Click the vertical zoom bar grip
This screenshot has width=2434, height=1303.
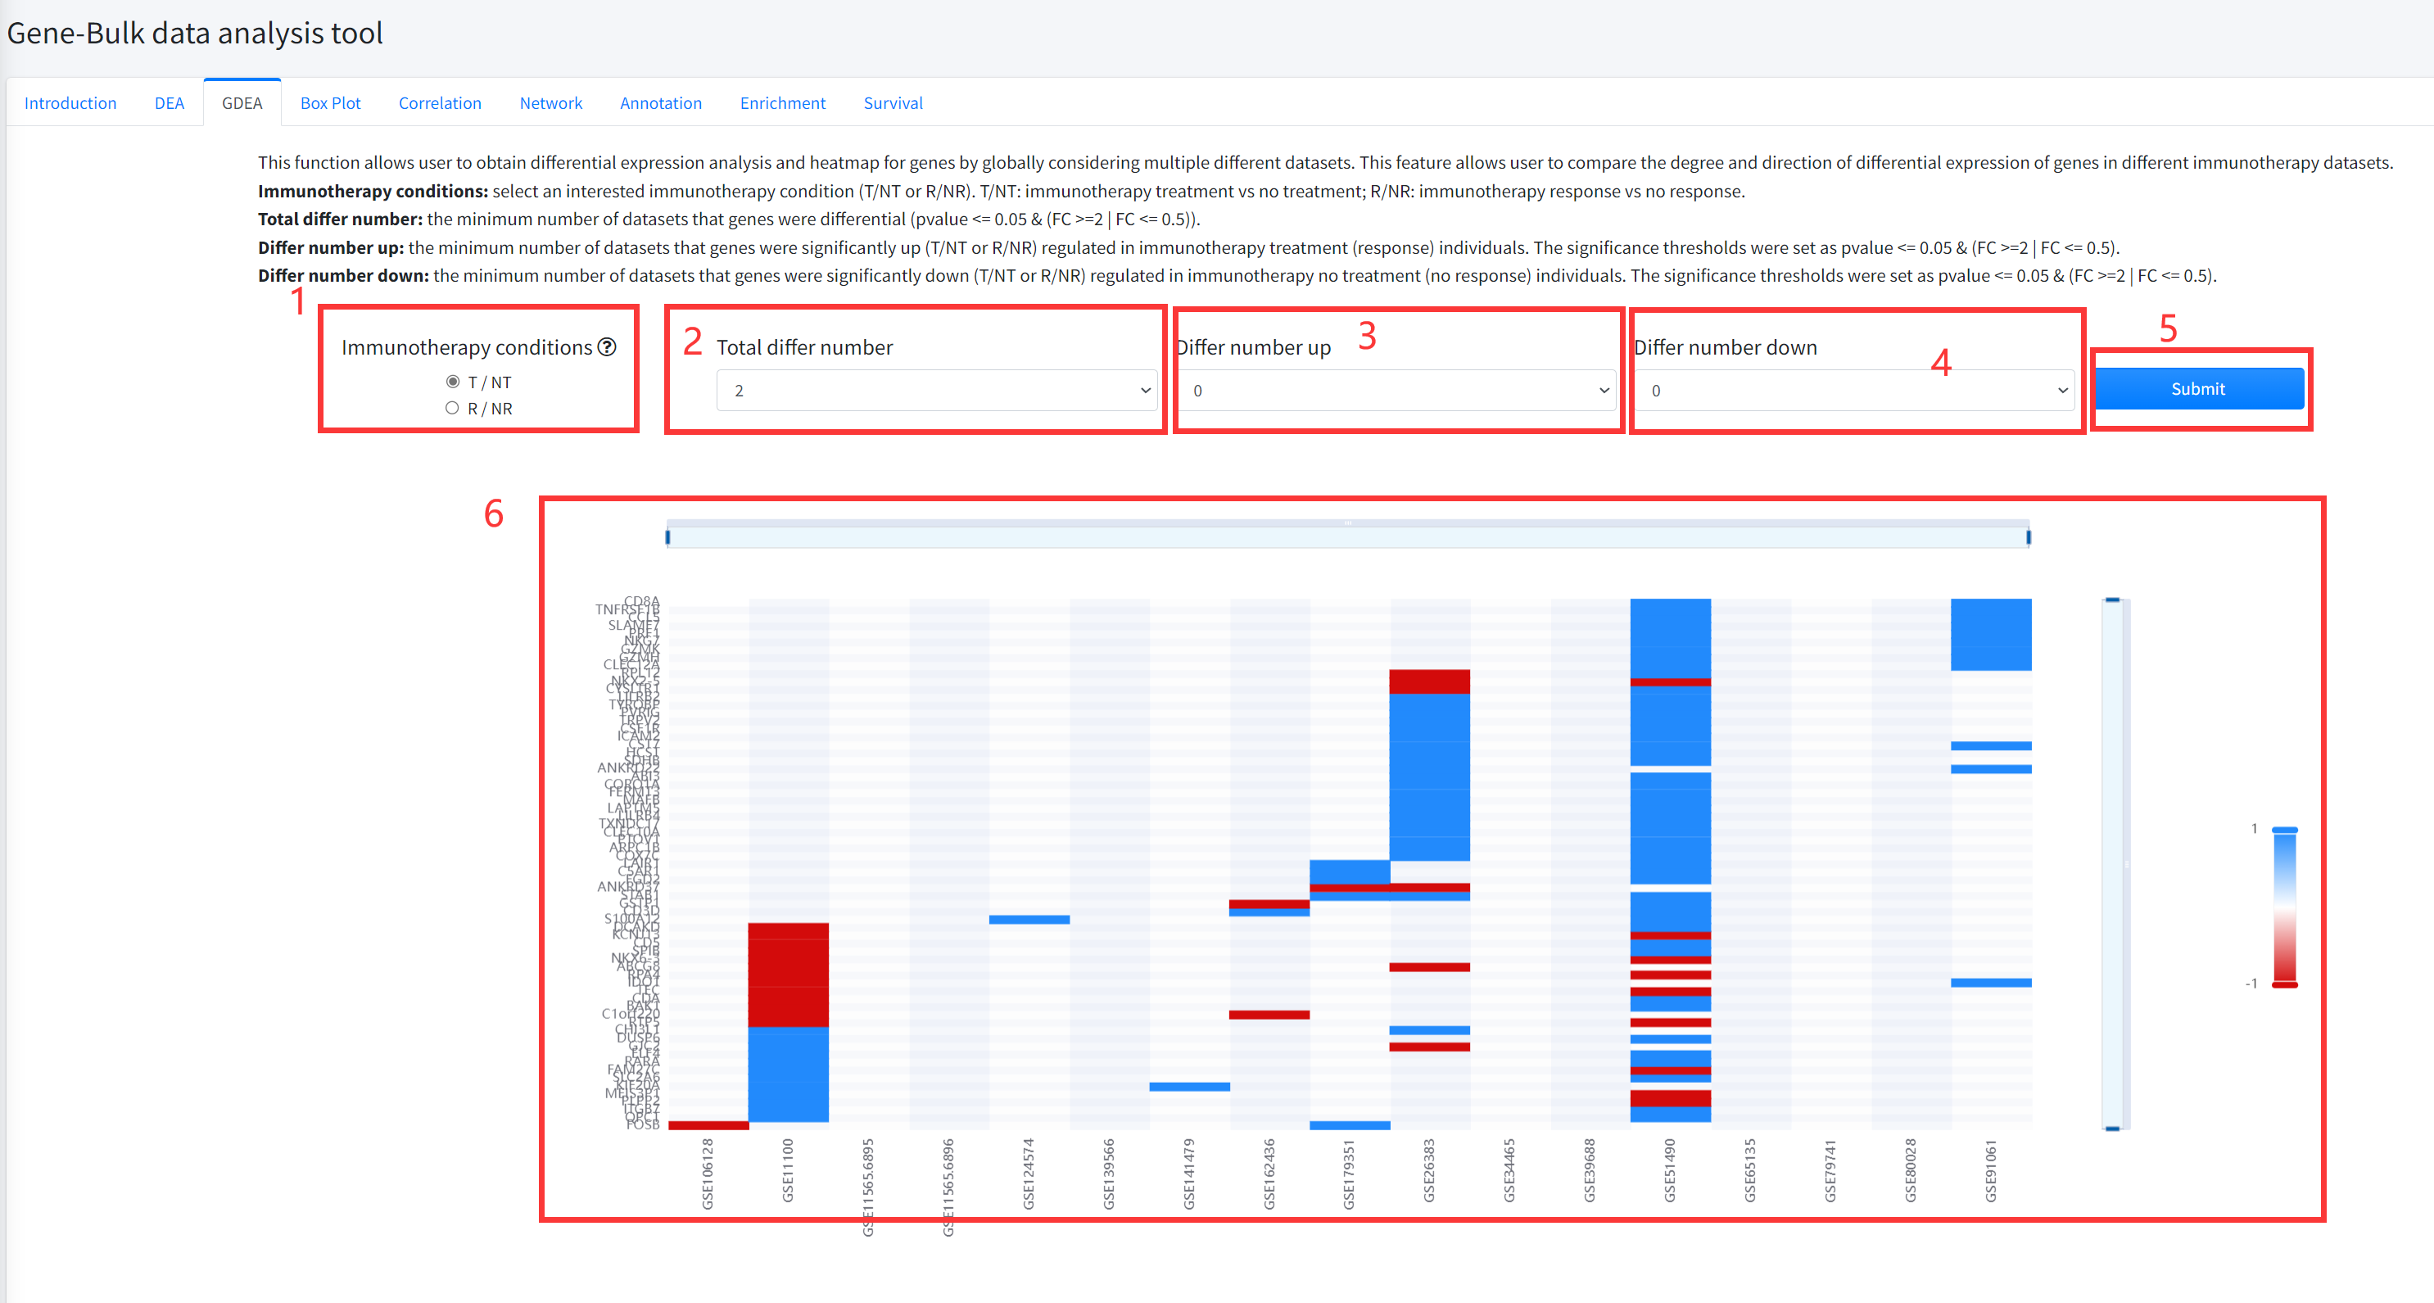pos(2127,864)
